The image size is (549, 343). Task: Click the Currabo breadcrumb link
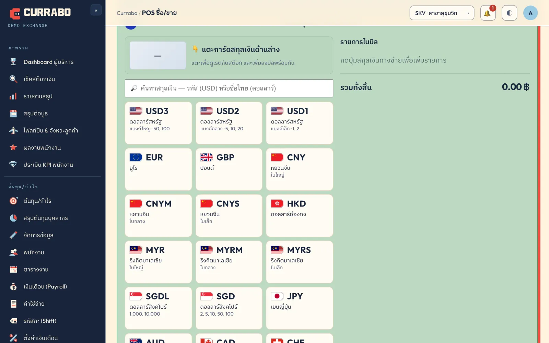point(127,13)
